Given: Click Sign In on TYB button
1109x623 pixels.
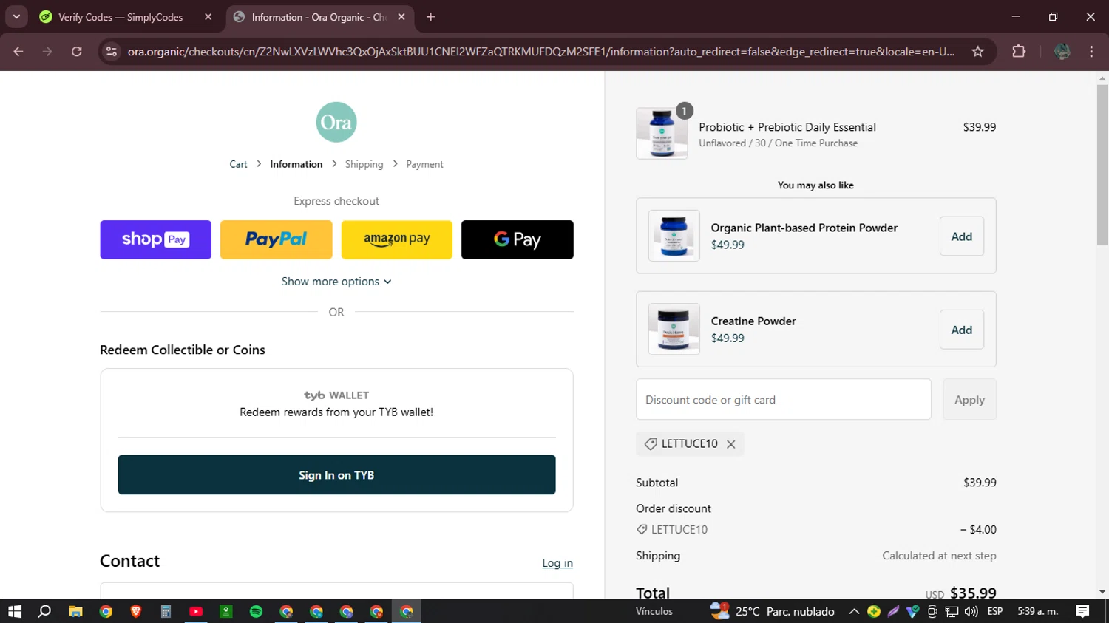Looking at the screenshot, I should [x=336, y=475].
